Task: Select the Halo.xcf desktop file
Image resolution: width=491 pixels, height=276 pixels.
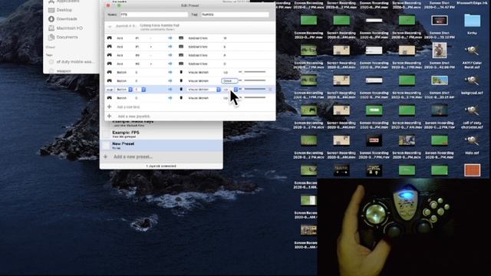Action: [473, 141]
